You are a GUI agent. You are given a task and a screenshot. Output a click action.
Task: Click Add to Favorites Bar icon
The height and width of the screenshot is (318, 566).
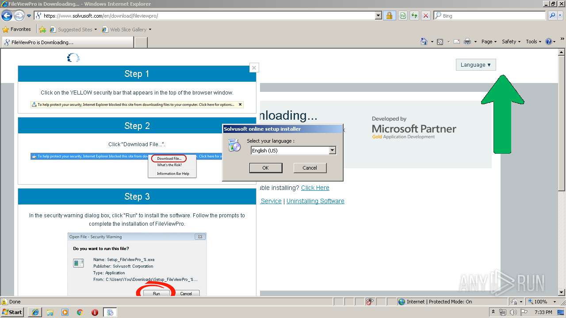click(x=42, y=30)
